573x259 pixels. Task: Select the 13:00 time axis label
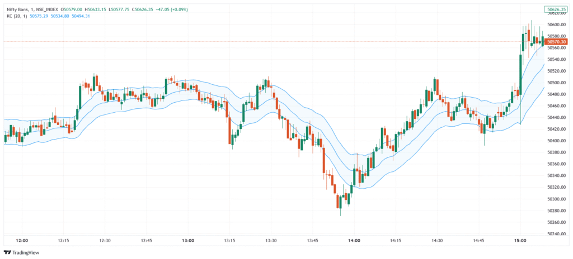tap(188, 241)
